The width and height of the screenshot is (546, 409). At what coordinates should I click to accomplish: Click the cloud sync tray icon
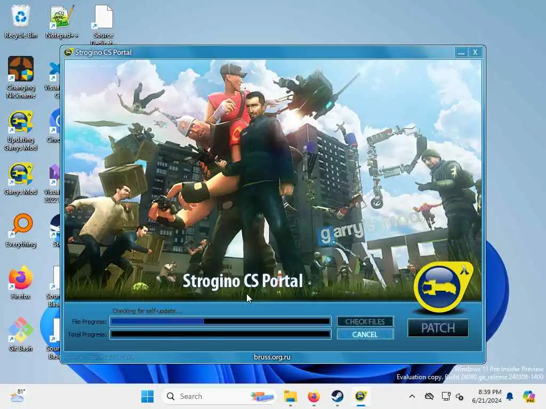tap(429, 396)
